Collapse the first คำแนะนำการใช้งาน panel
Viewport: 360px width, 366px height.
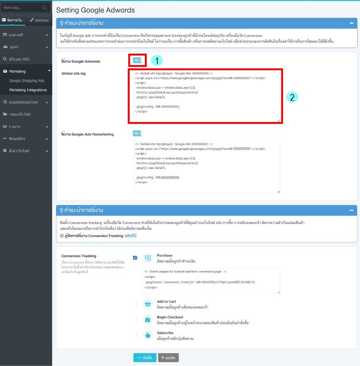coord(351,23)
